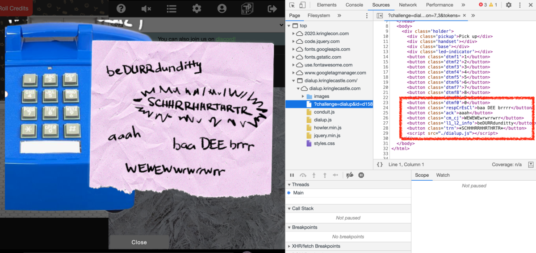Screen dimensions: 536x253
Task: Open styles.css in the file tree
Action: (324, 143)
